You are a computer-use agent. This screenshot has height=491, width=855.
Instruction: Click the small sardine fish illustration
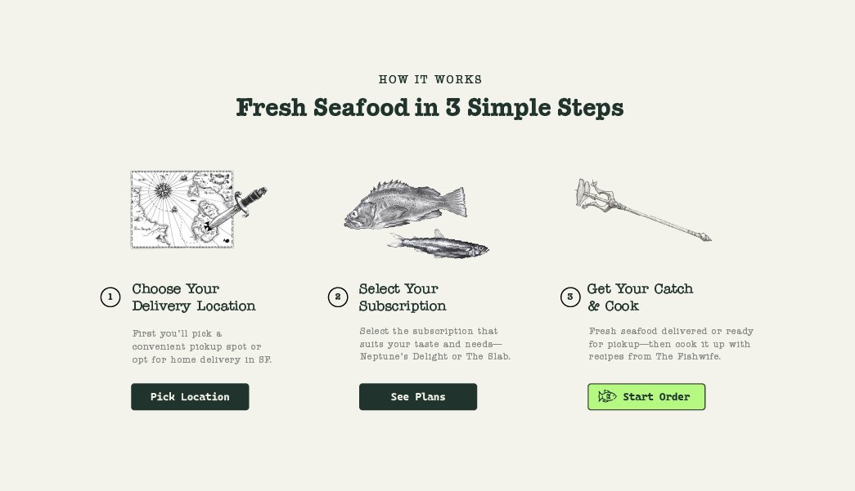pyautogui.click(x=438, y=244)
